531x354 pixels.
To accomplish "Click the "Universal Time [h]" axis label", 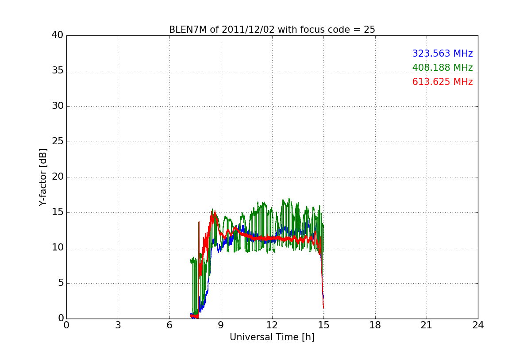I will tap(272, 337).
